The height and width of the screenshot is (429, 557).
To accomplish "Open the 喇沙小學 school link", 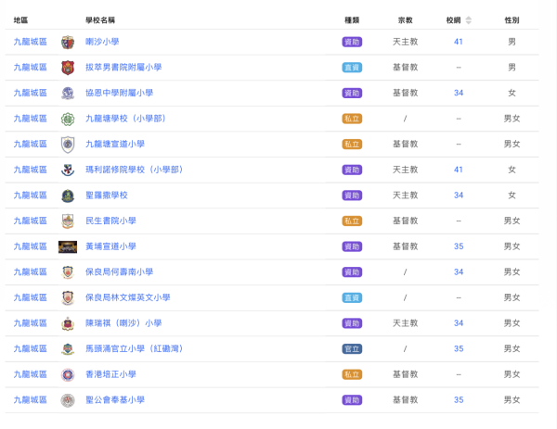I will pos(102,42).
